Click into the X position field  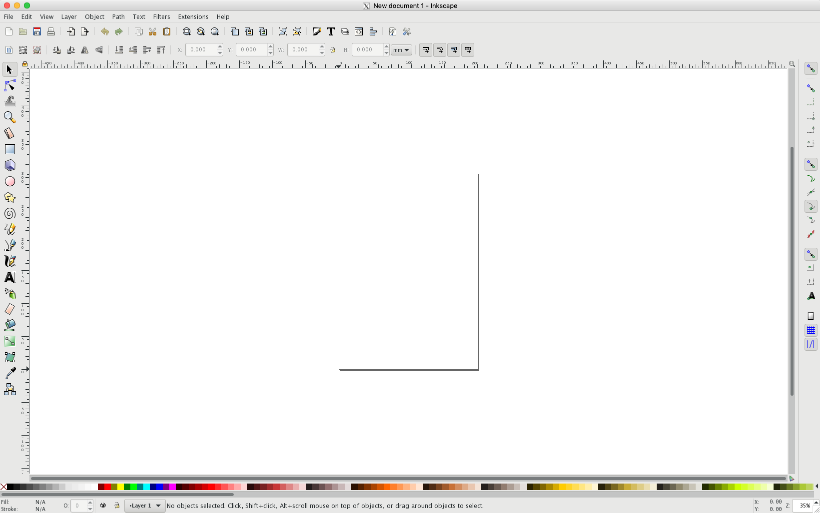tap(201, 50)
